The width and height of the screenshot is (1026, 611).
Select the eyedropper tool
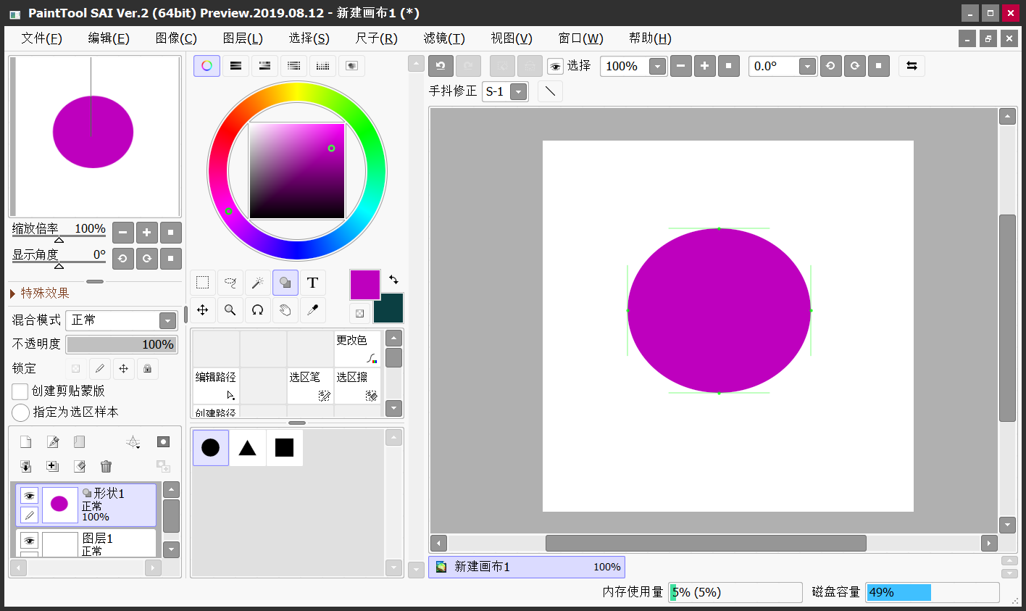point(313,310)
